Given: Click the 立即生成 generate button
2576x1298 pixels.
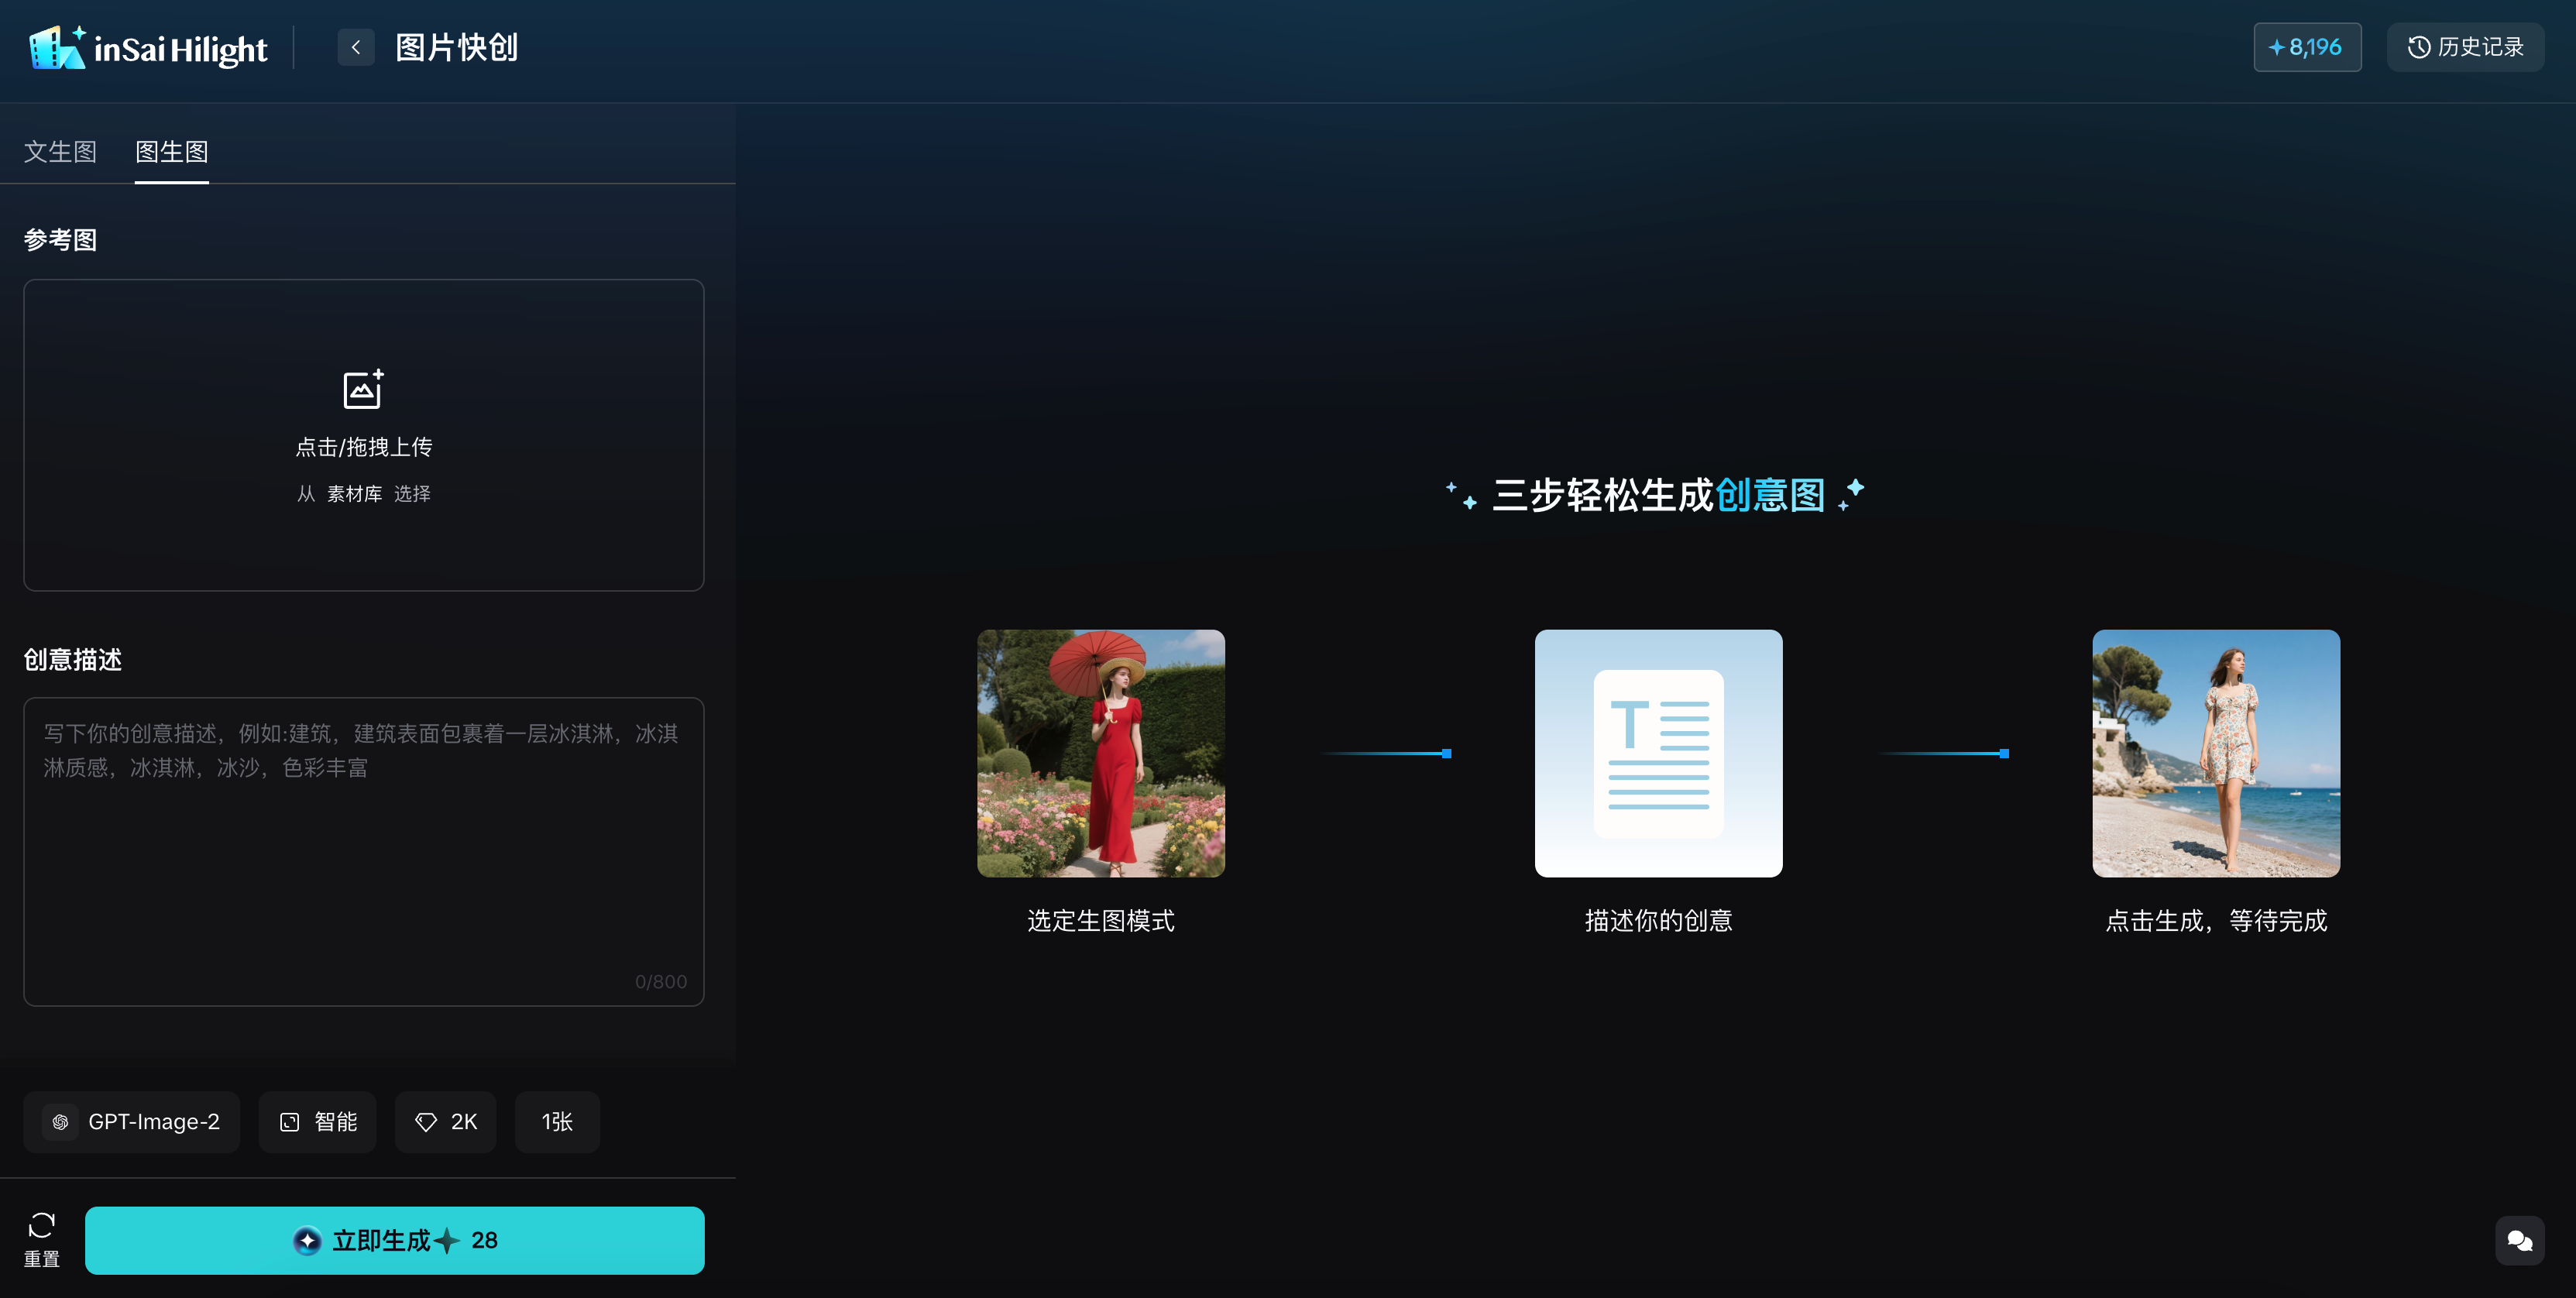Looking at the screenshot, I should 395,1240.
